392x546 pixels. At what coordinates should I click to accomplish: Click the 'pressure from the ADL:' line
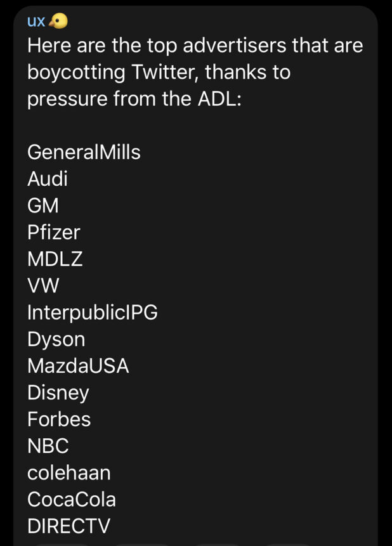134,99
